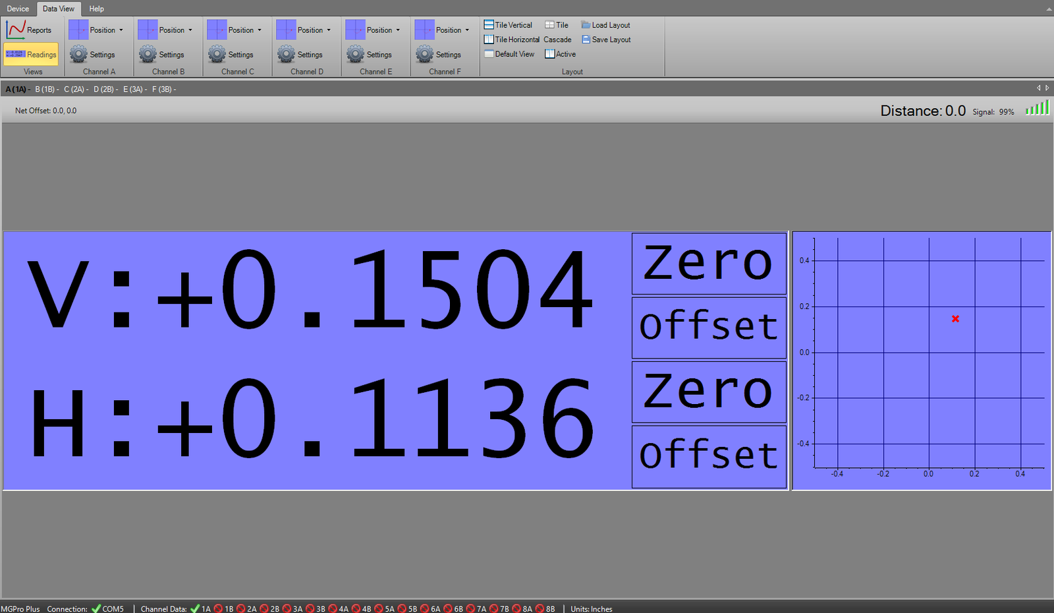The image size is (1054, 613).
Task: Switch to the D (2B) channel tab
Action: [105, 89]
